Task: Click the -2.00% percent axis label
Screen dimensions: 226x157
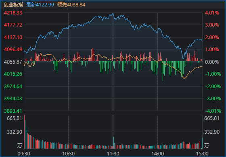Action: tap(213, 87)
